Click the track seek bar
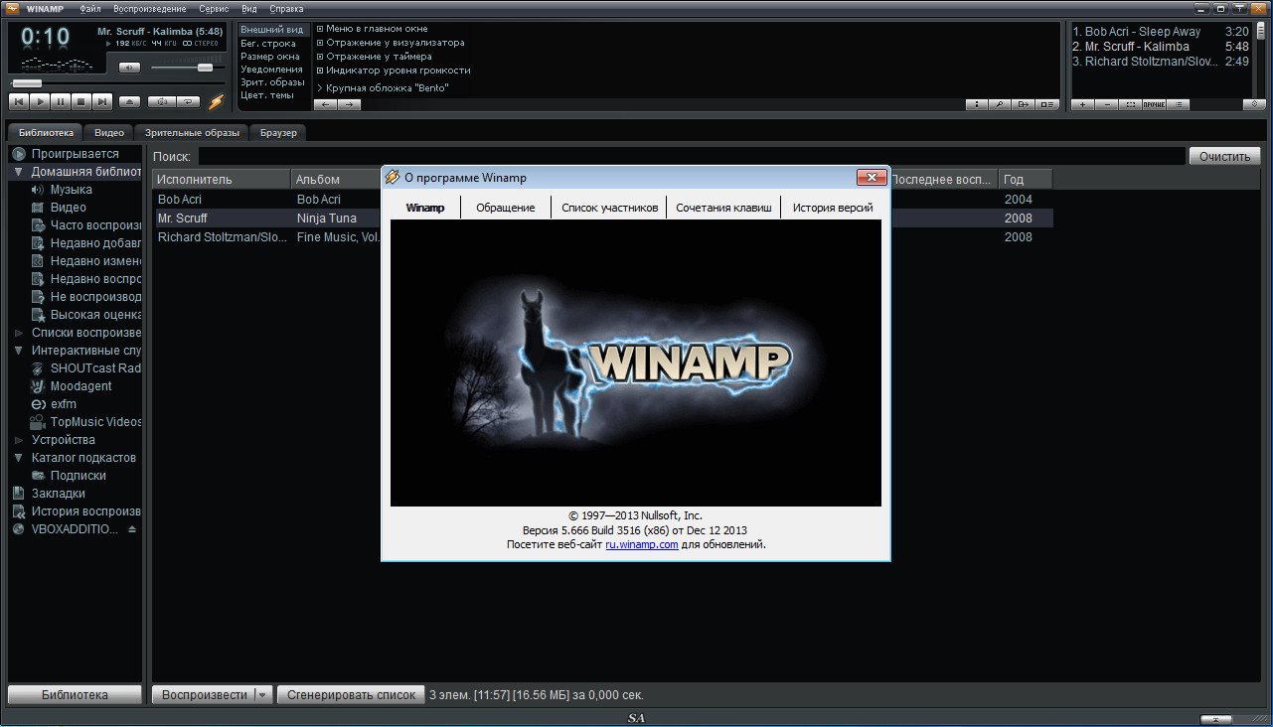Viewport: 1273px width, 727px height. (117, 83)
